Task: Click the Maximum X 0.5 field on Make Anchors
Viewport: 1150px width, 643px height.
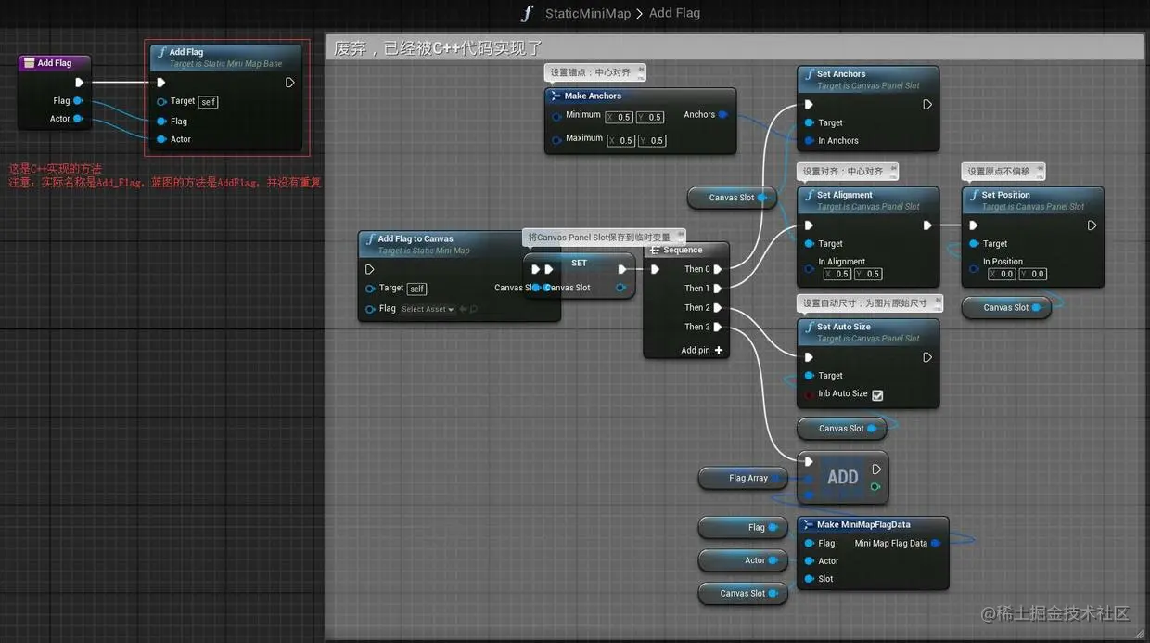Action: coord(620,140)
